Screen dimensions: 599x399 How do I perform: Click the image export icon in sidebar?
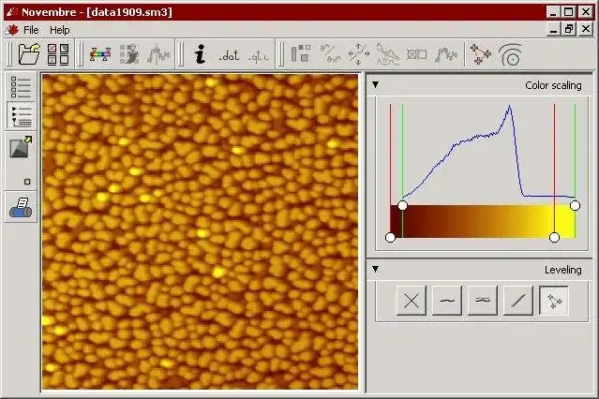pos(21,147)
